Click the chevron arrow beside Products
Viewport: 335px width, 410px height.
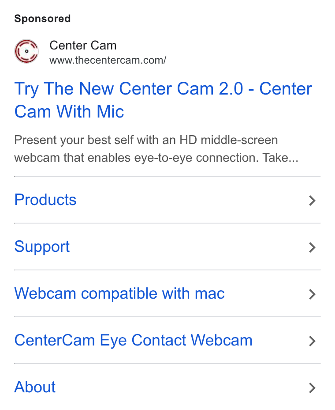(312, 201)
